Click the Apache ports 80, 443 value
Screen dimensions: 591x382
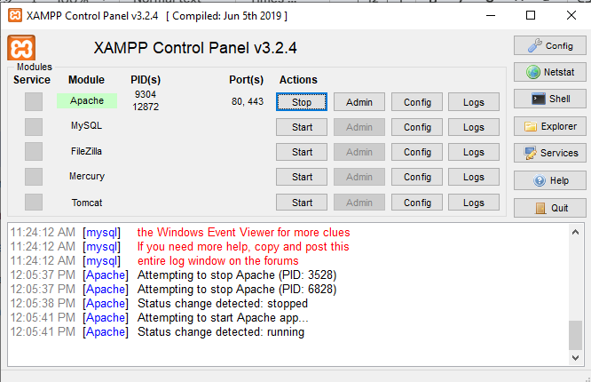pos(248,101)
